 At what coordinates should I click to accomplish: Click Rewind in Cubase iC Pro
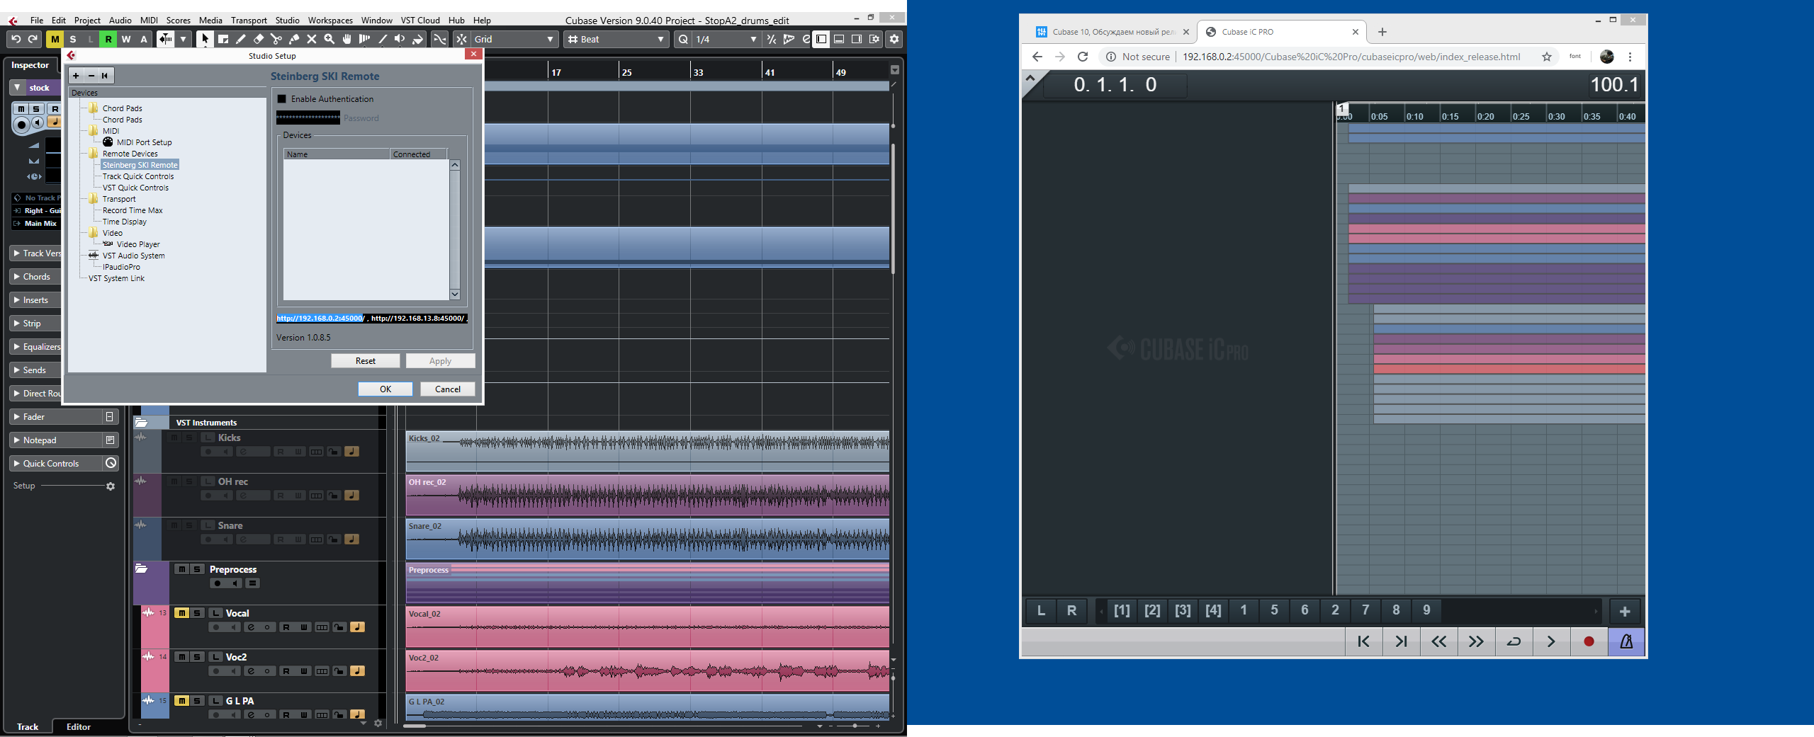[x=1438, y=641]
